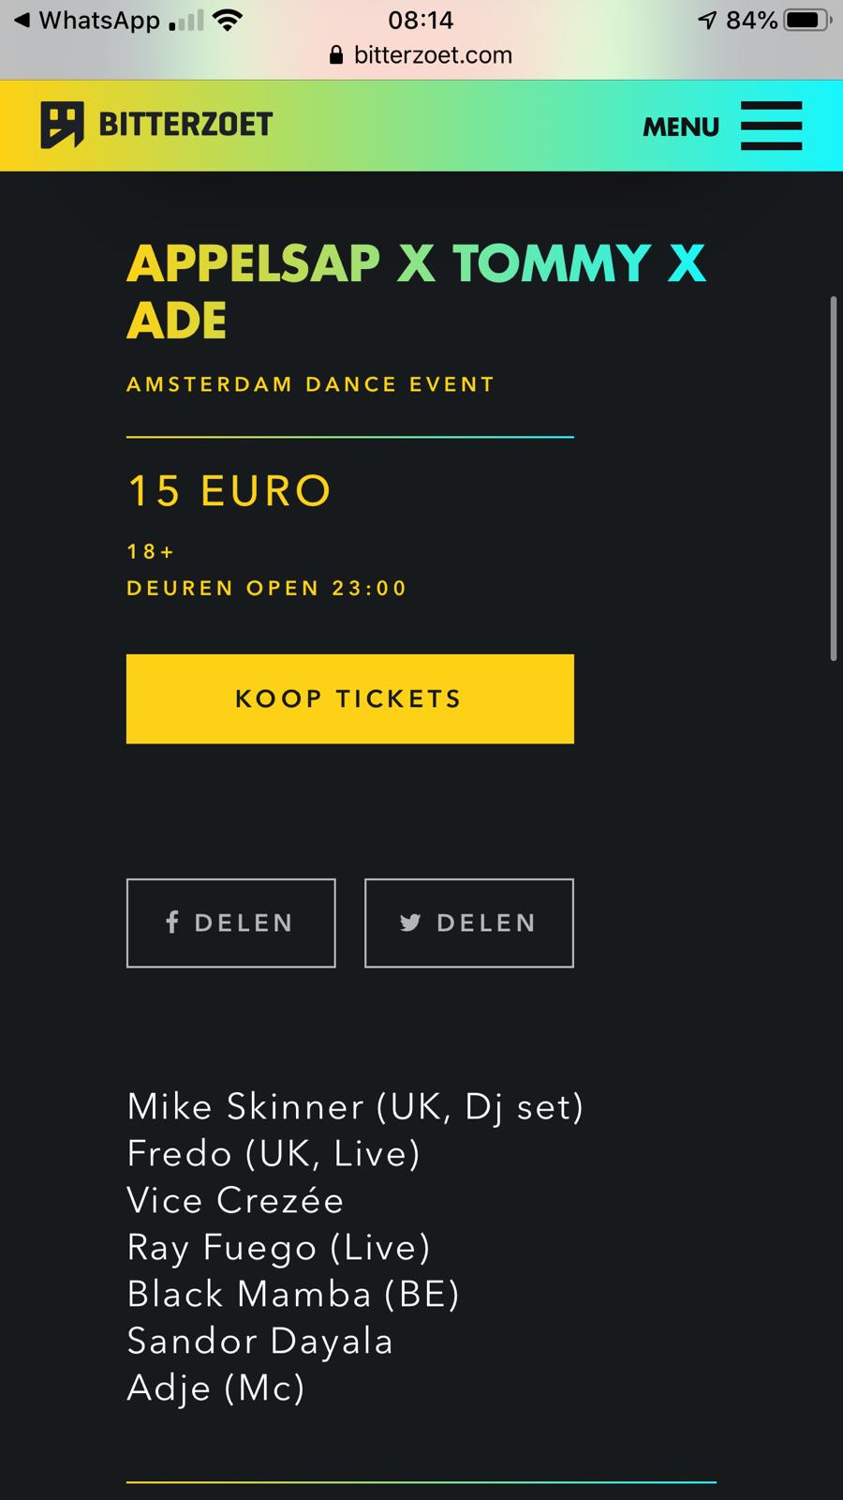
Task: Open the MENU label in header
Action: point(681,127)
